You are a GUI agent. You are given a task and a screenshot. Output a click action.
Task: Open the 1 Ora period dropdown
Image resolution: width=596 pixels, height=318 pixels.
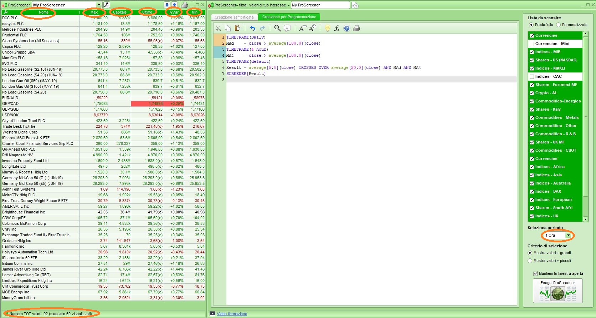click(x=568, y=236)
